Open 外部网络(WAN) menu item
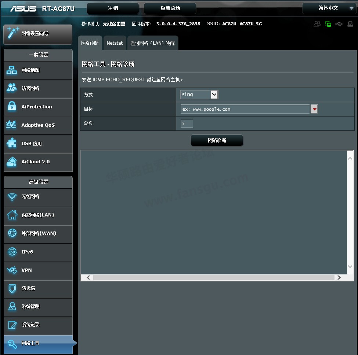 tap(38, 234)
